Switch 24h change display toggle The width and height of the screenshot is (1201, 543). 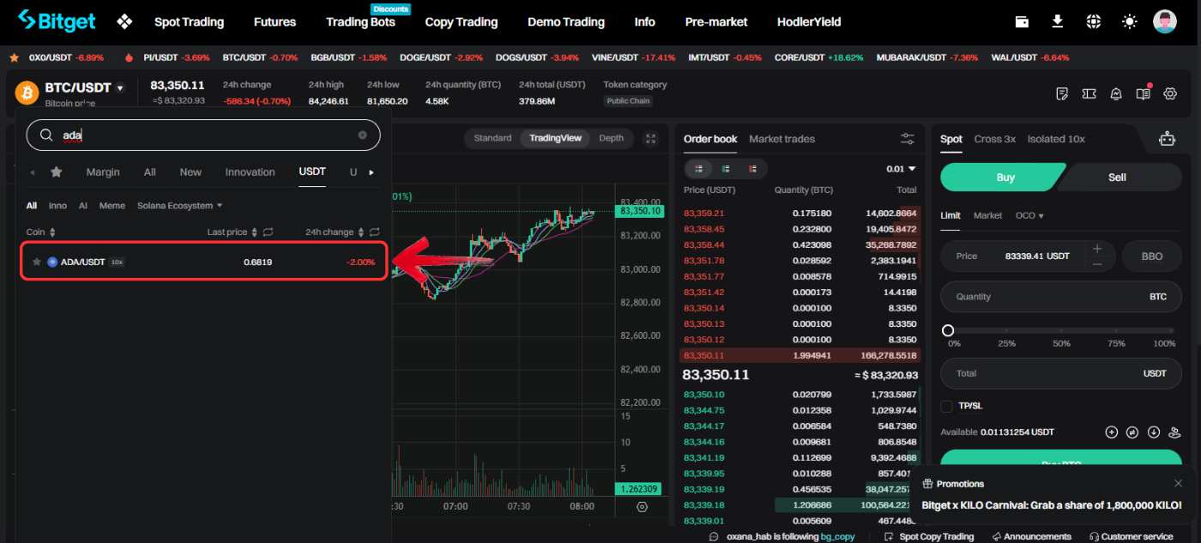click(x=374, y=232)
